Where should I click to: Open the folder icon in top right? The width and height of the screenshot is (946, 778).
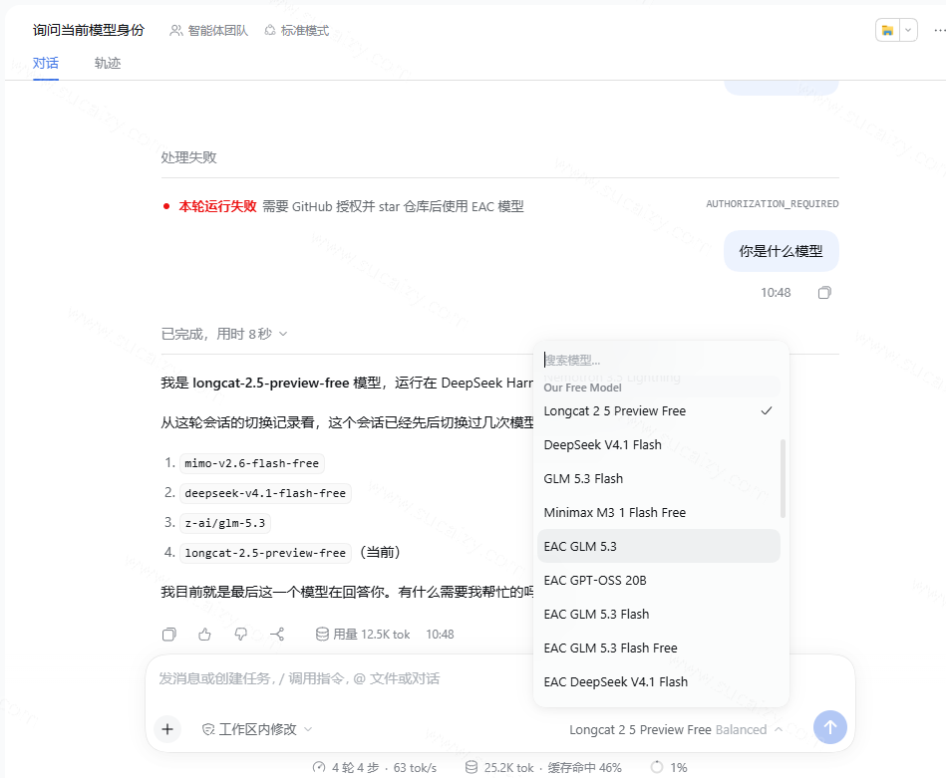[x=887, y=30]
